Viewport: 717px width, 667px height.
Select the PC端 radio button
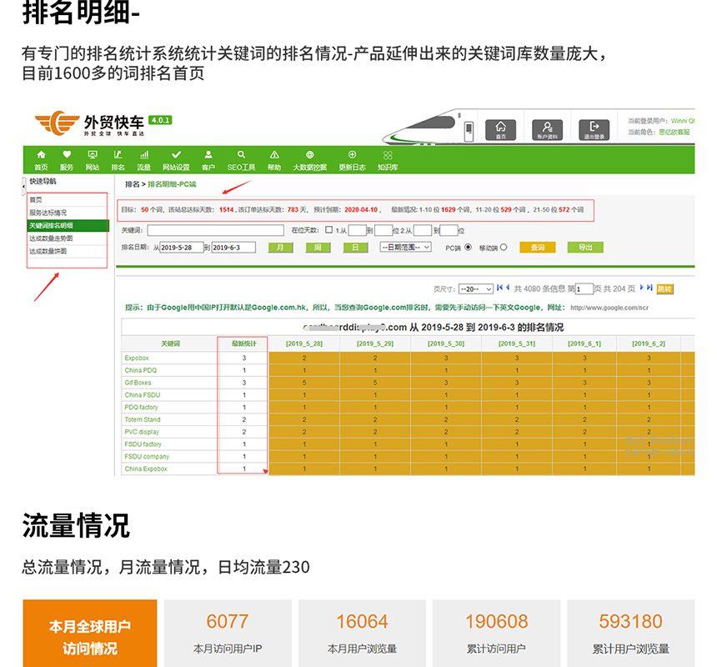[x=468, y=248]
